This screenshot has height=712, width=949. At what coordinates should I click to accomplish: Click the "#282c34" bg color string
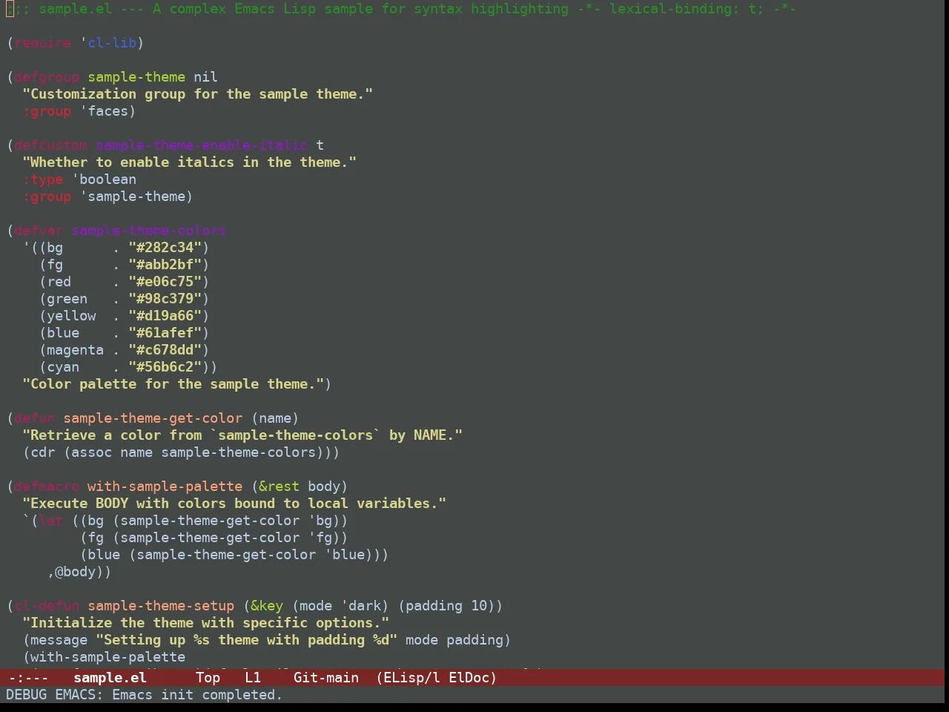click(x=165, y=248)
